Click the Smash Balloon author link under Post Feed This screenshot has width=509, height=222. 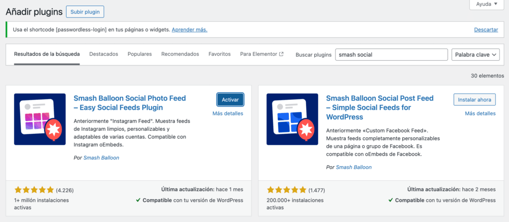coord(353,167)
